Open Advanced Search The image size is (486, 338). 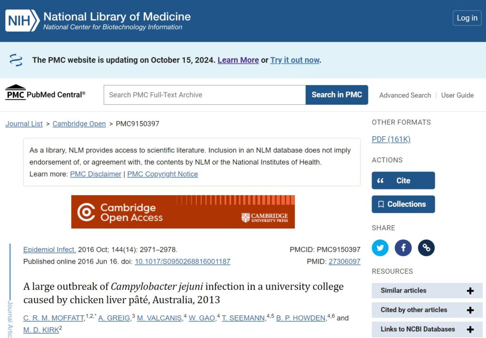coord(405,95)
